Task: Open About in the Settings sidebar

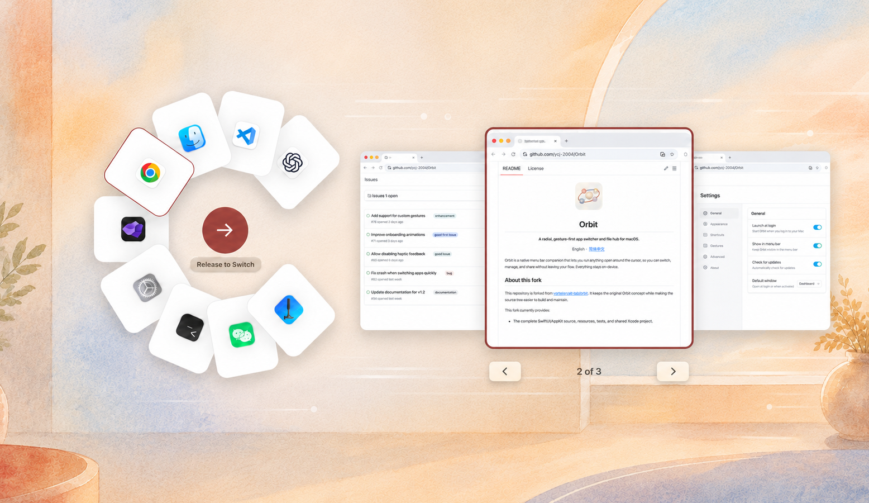Action: (720, 268)
